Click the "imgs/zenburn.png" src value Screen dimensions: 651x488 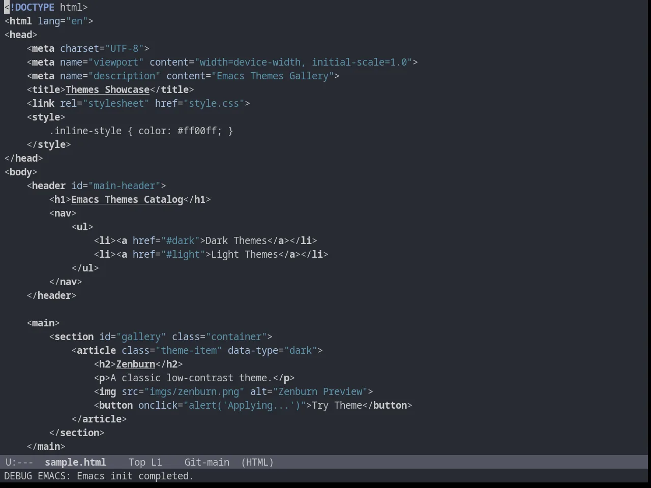[194, 391]
